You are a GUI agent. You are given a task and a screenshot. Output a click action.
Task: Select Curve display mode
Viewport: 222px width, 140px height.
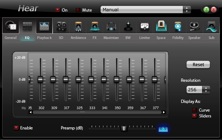(x=194, y=110)
